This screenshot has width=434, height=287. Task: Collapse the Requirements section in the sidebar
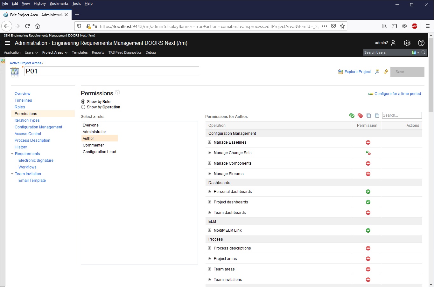pos(12,154)
